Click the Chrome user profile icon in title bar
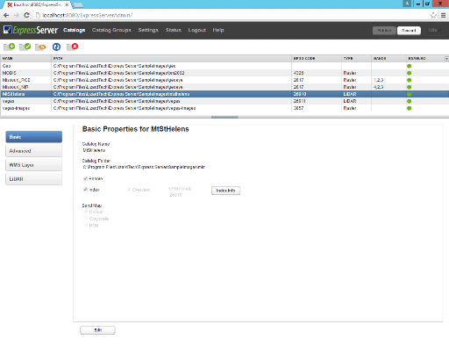Screen dimensions: 449x346 coord(407,4)
